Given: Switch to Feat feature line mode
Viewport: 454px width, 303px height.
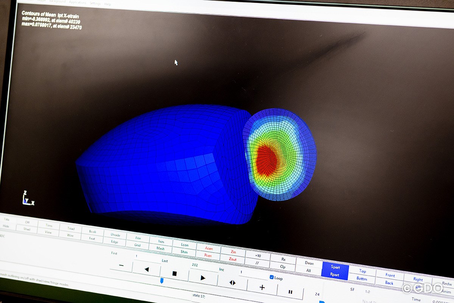Looking at the screenshot, I should (92, 239).
